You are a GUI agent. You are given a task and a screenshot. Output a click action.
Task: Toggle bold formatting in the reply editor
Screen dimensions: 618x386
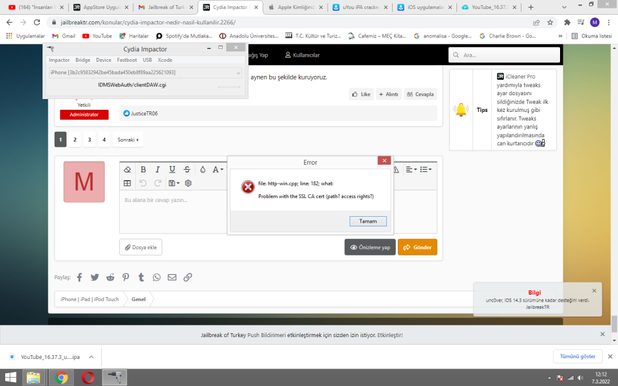[x=142, y=170]
